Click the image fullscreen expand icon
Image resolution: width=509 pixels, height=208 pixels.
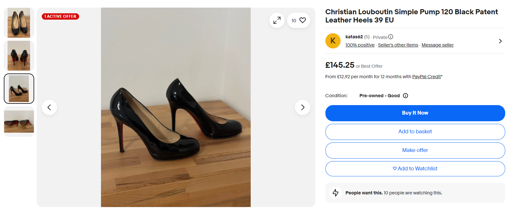[277, 20]
